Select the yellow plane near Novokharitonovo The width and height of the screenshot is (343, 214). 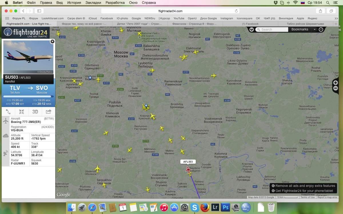(214, 76)
